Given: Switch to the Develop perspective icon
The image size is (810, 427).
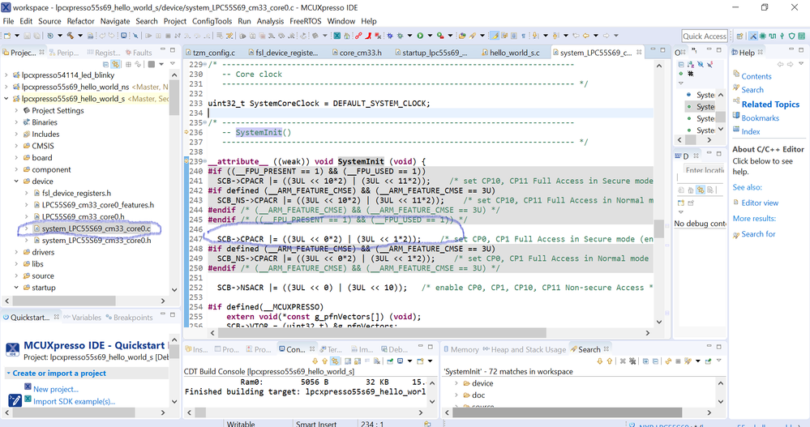Looking at the screenshot, I should click(x=753, y=36).
